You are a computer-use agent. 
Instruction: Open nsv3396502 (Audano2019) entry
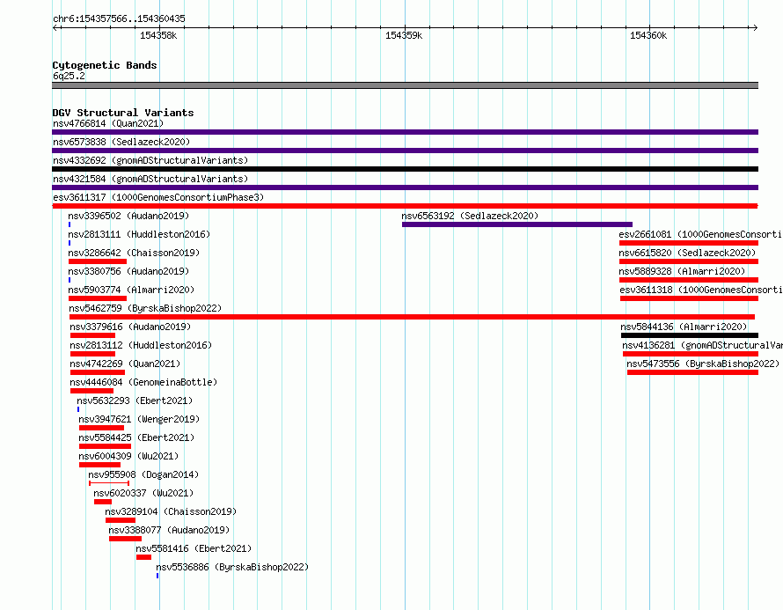(x=128, y=216)
